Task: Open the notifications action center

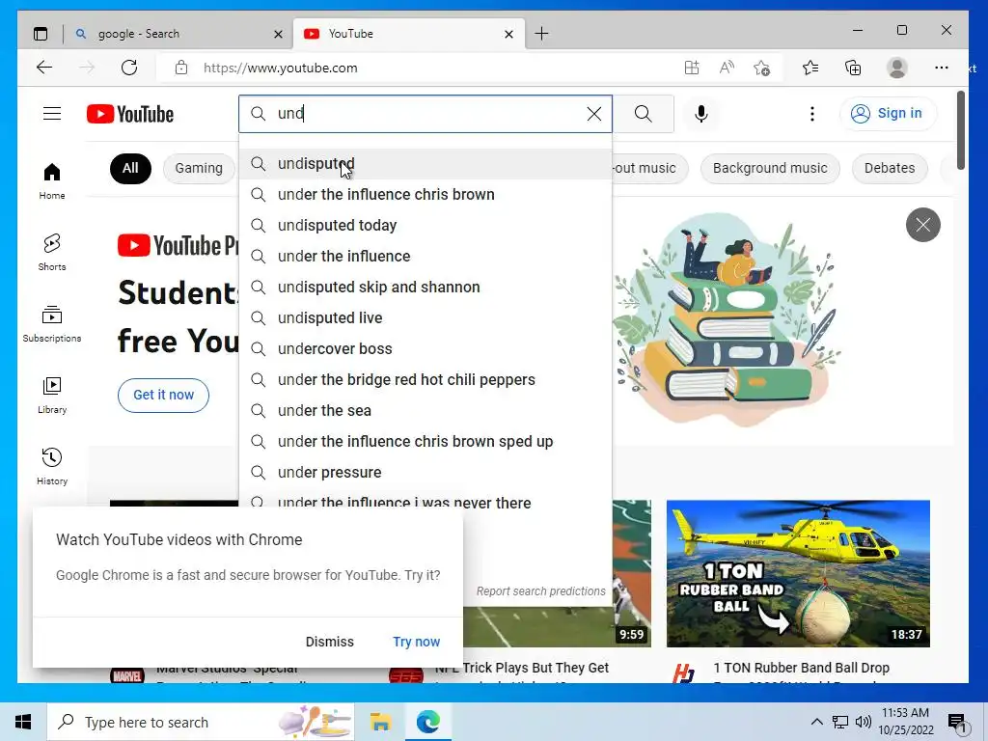Action: point(958,724)
